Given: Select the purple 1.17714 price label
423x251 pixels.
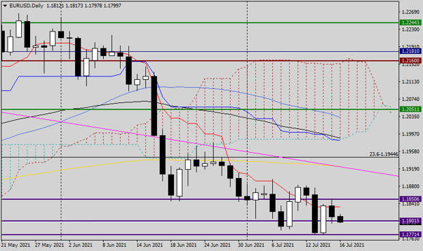Looking at the screenshot, I should point(411,234).
